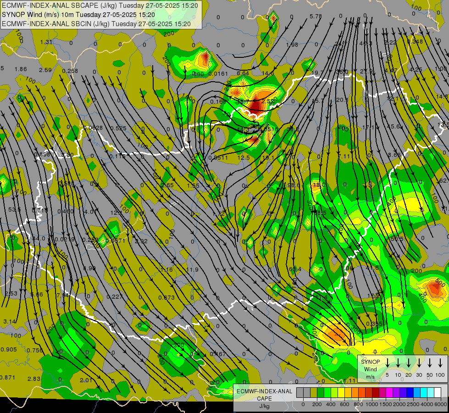
Task: Click the station value 1.98 on the map
Action: [x=292, y=45]
